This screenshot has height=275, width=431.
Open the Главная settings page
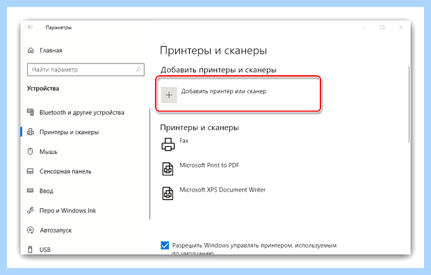click(51, 50)
